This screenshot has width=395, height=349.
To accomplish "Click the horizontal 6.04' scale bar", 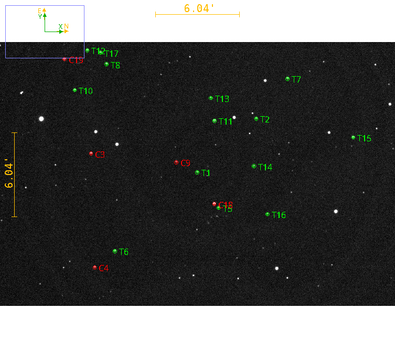I will [x=197, y=14].
